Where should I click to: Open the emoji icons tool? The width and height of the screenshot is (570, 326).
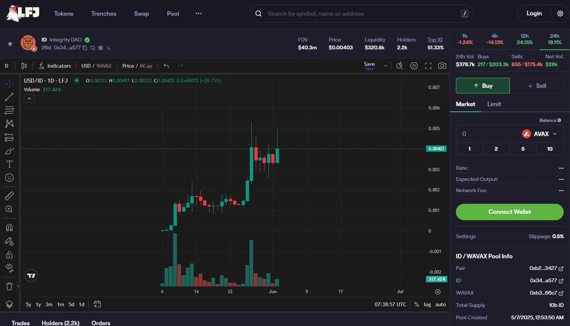[x=9, y=177]
